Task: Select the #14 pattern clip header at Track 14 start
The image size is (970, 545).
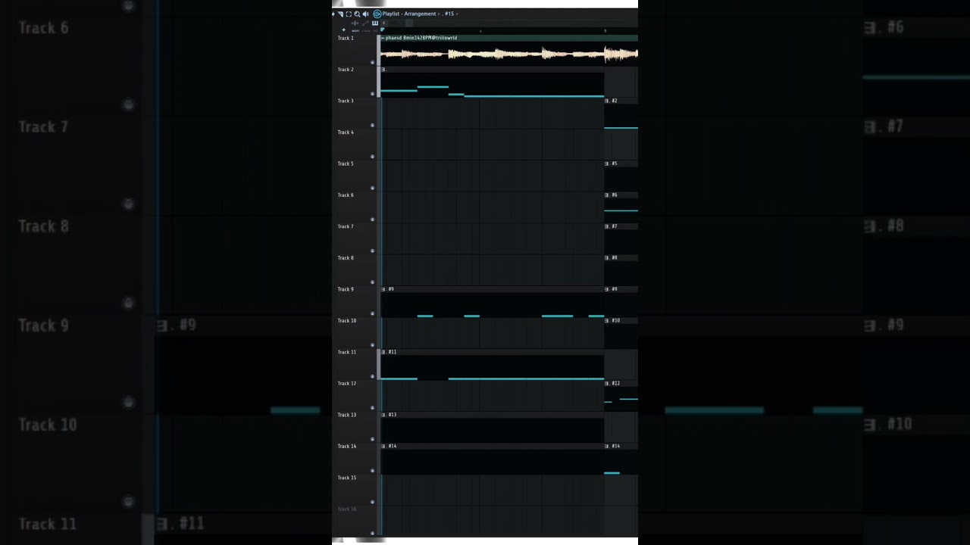Action: pos(493,447)
